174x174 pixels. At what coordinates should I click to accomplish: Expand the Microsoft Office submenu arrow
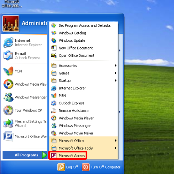(x=116, y=141)
